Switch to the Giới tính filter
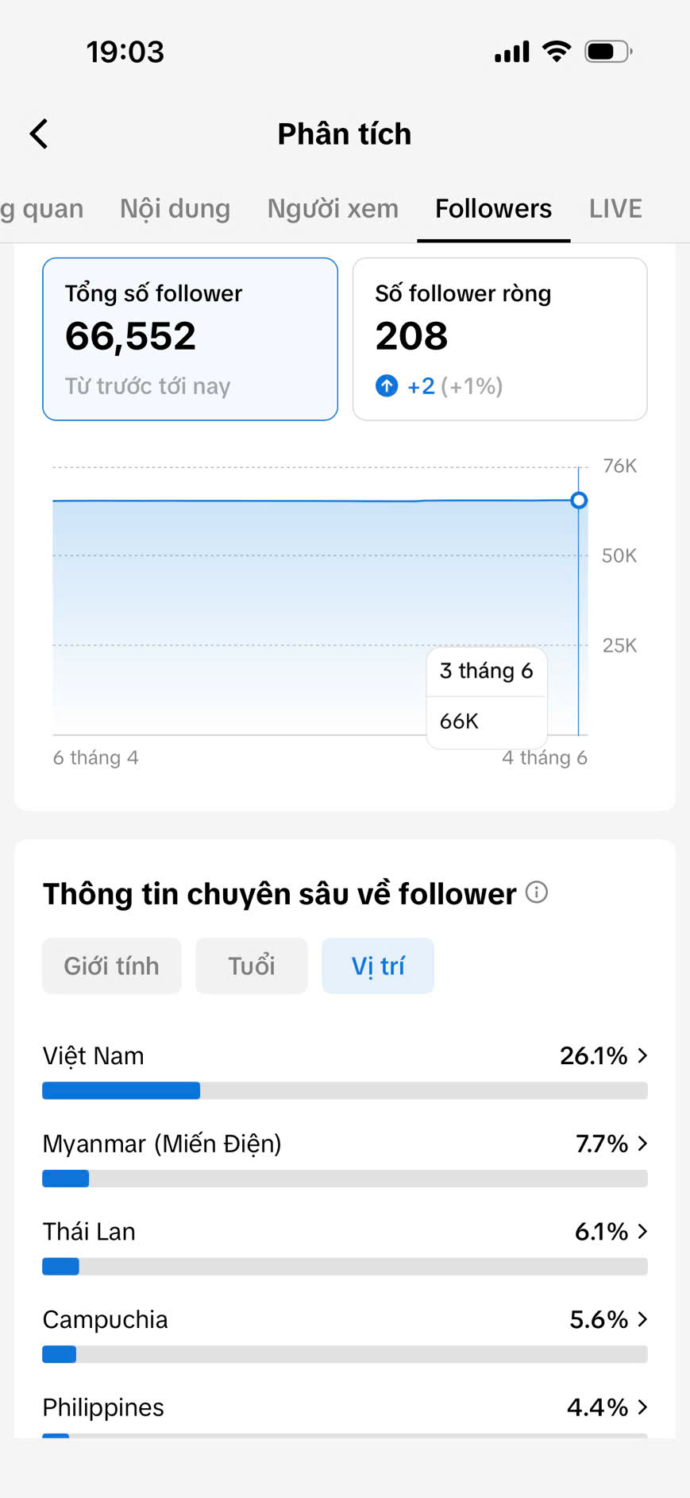 coord(112,966)
